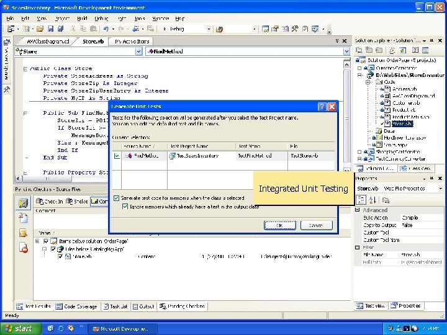Click the Policy Warnings icon in Pending Checkins sidebar
This screenshot has width=447, height=335.
24,248
